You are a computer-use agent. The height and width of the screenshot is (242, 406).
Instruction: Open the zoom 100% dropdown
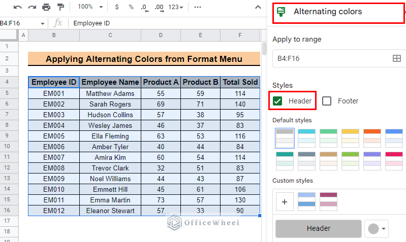tap(90, 7)
